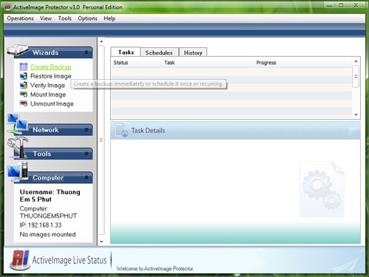This screenshot has height=277, width=369.
Task: Click the Task Details document icon
Action: click(122, 130)
